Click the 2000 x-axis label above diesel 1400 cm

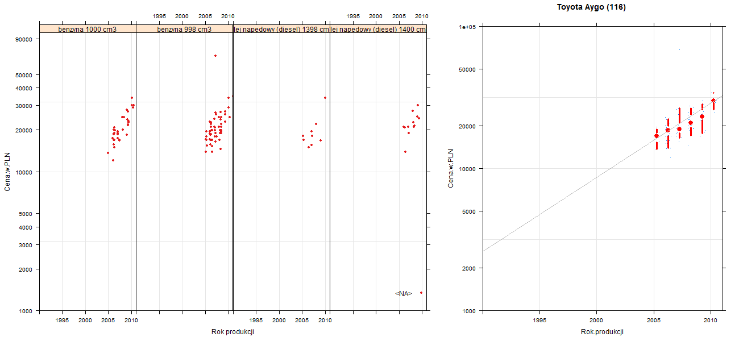tap(376, 16)
